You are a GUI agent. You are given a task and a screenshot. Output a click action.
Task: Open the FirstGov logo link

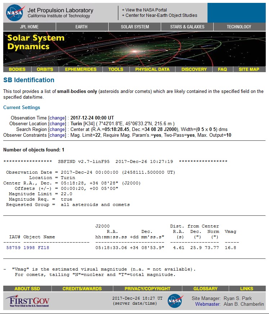pyautogui.click(x=27, y=301)
